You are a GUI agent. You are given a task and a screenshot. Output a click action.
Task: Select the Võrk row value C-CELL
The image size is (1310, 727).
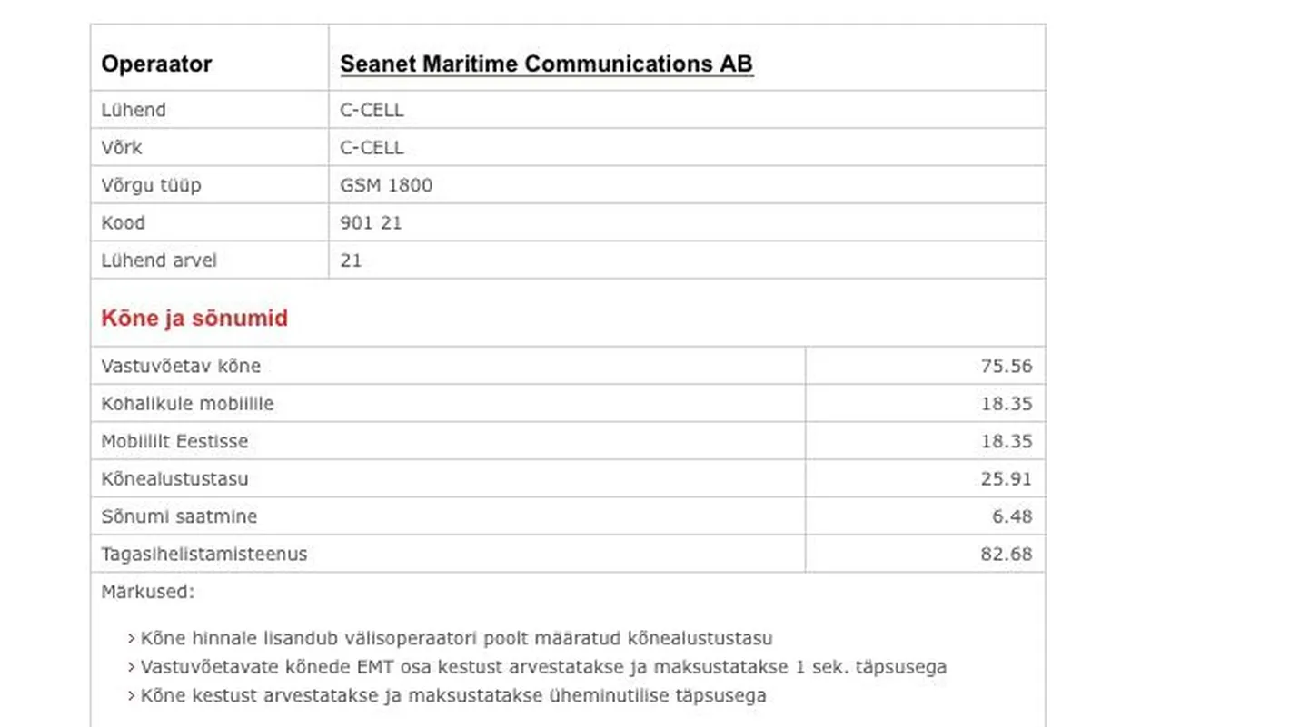pos(372,148)
